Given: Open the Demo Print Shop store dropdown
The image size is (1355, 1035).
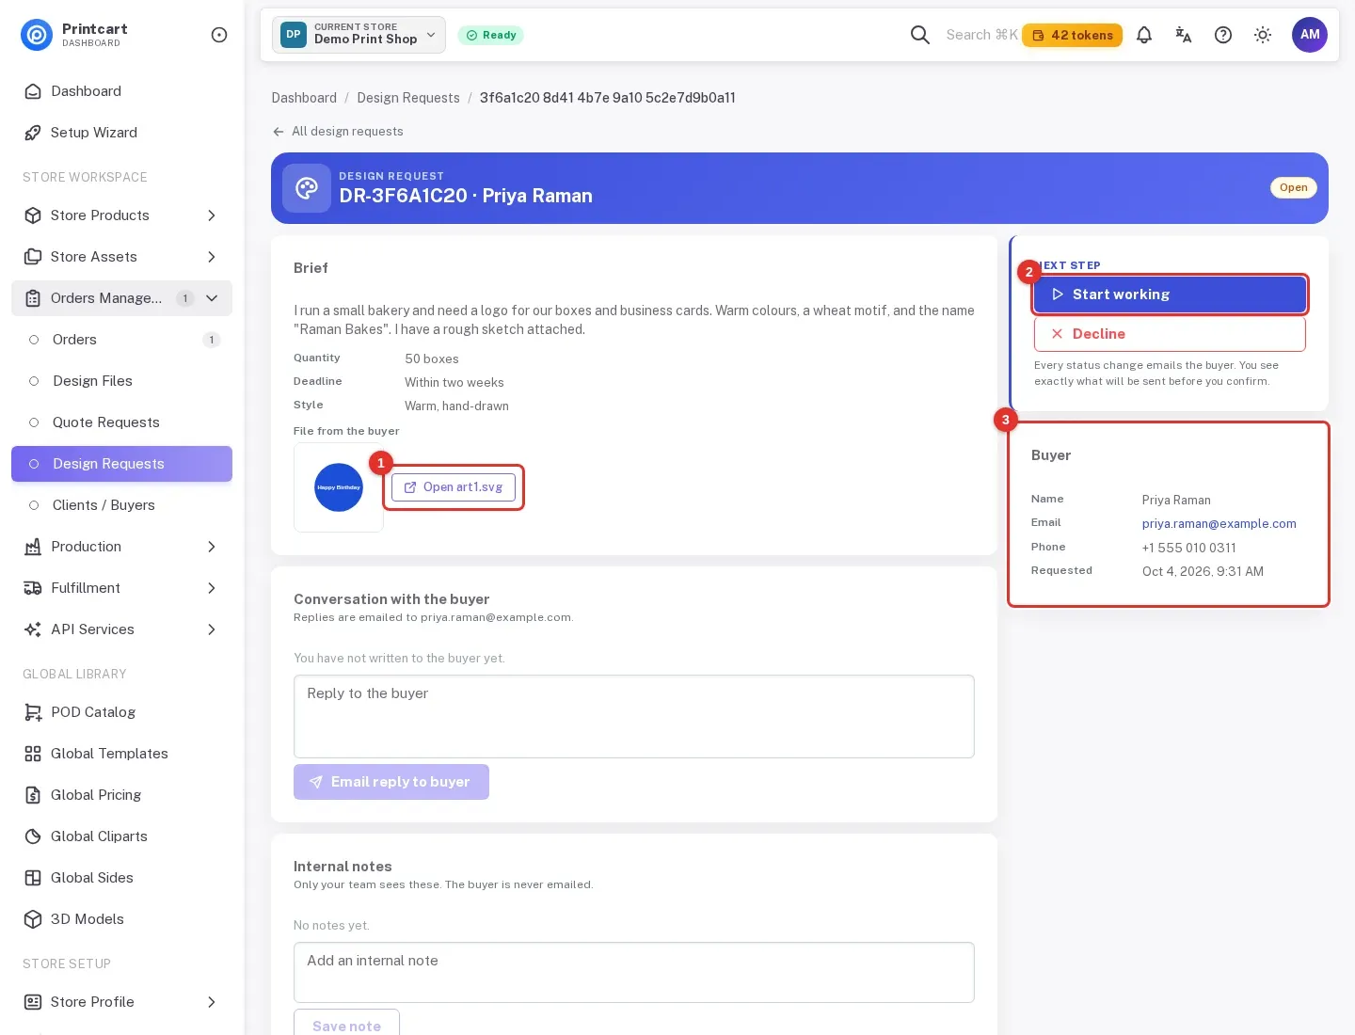Looking at the screenshot, I should click(359, 35).
